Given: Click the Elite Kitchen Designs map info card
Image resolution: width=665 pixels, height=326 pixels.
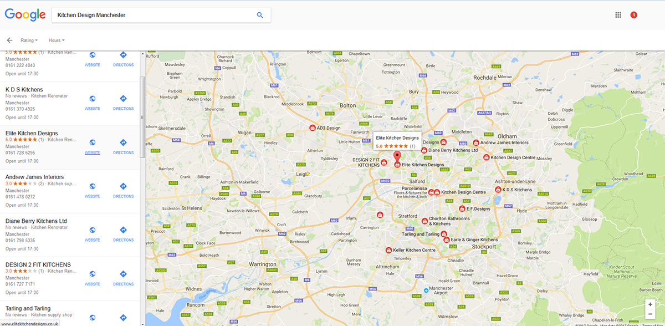Looking at the screenshot, I should pyautogui.click(x=397, y=141).
